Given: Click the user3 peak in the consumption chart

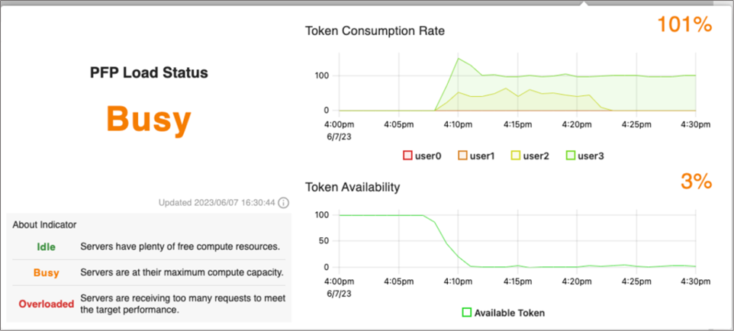Looking at the screenshot, I should point(458,59).
